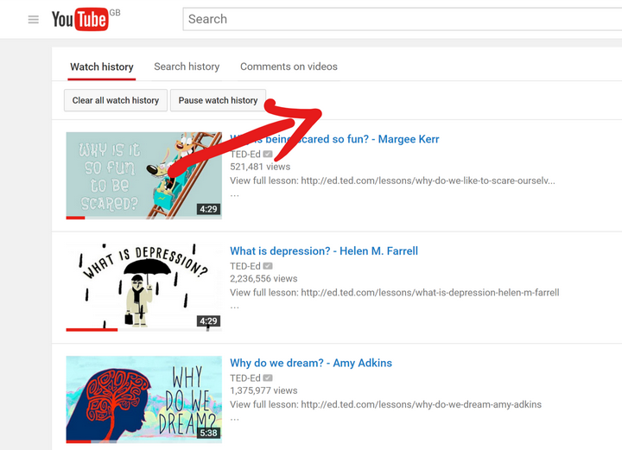Click red watch progress bar on depression thumbnail

pyautogui.click(x=92, y=330)
